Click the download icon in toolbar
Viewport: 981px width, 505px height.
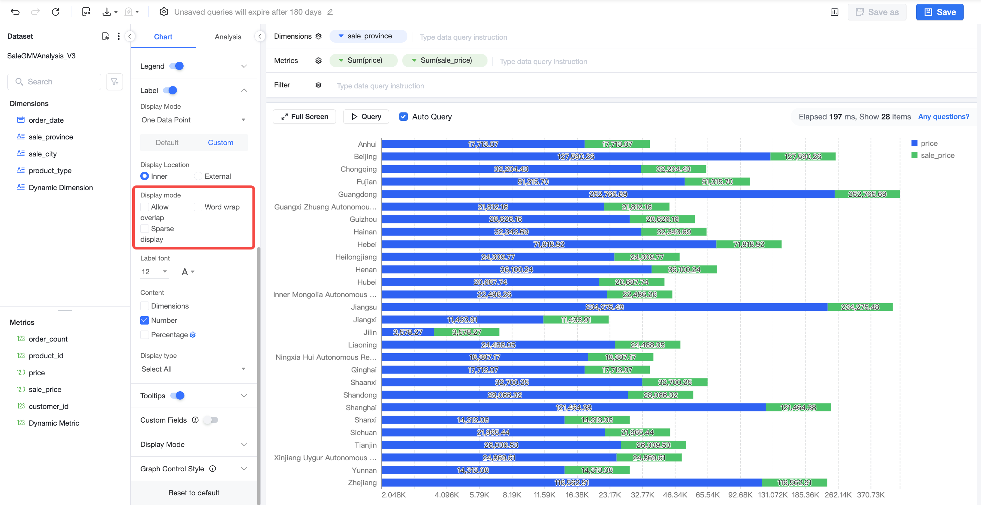pos(107,12)
